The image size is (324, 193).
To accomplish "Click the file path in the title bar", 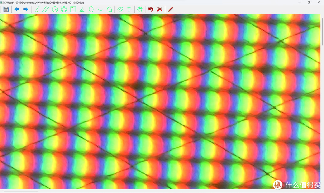I will [44, 2].
